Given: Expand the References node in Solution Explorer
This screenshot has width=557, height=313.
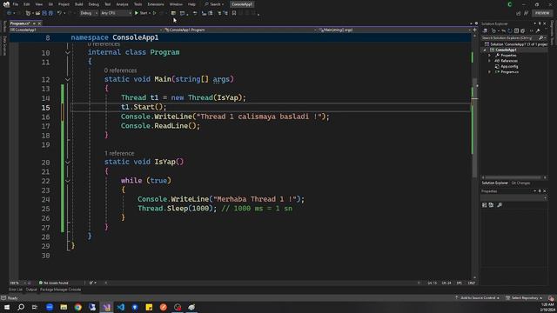Looking at the screenshot, I should coord(489,61).
